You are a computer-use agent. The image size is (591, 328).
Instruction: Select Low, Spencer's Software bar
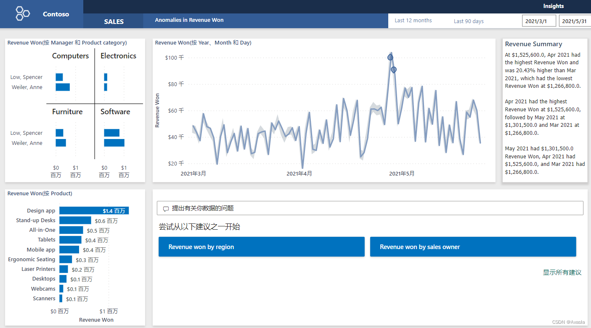click(x=111, y=133)
